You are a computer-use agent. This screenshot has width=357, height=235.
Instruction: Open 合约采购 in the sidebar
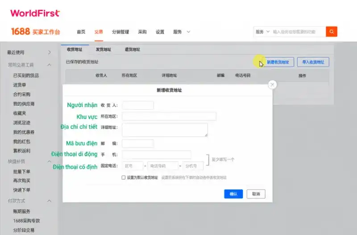(x=21, y=95)
